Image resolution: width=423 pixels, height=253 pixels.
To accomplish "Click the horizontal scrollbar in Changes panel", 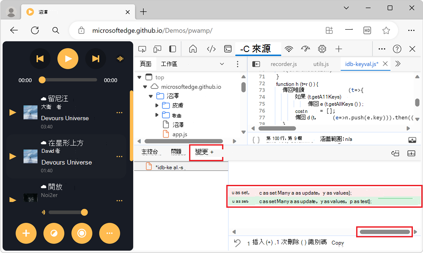I will click(x=384, y=231).
